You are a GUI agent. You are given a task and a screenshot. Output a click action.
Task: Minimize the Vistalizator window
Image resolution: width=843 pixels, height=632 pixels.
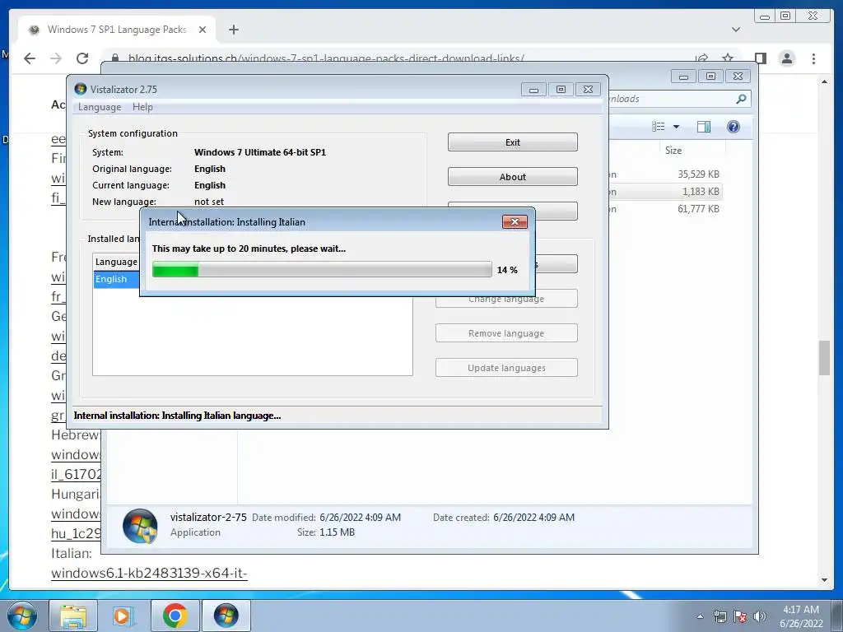[x=533, y=89]
